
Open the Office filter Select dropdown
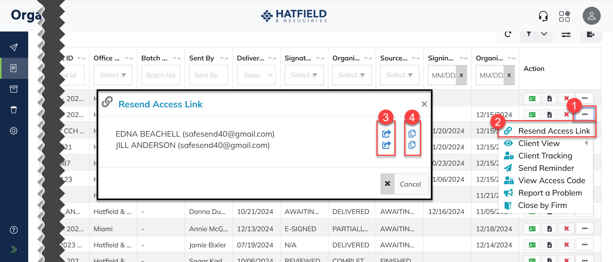coord(113,75)
